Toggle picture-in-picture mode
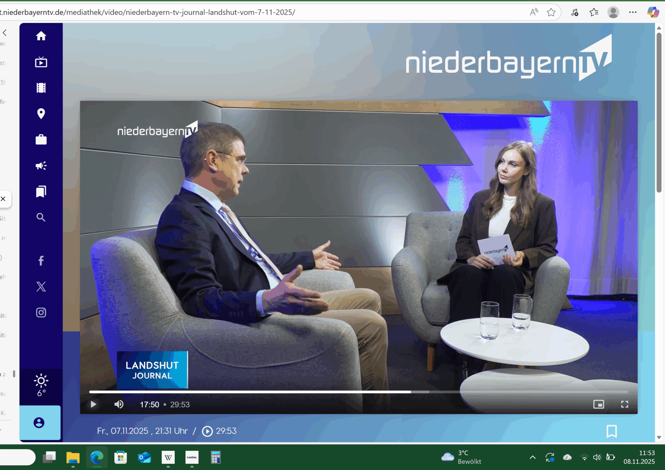 click(x=598, y=404)
